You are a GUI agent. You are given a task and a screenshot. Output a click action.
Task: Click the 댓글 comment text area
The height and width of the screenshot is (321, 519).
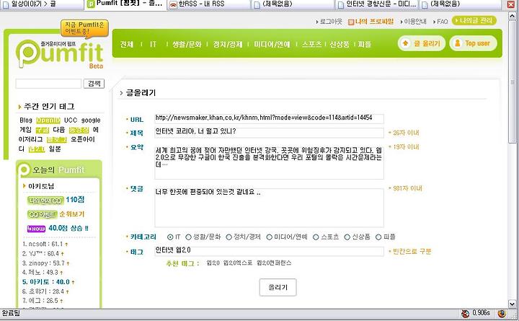pos(269,207)
